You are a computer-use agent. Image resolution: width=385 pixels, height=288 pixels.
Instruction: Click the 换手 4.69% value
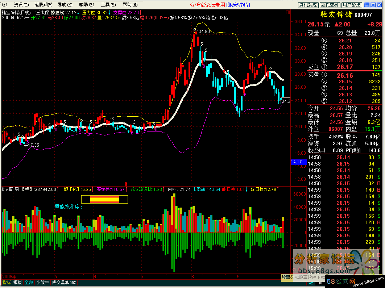(336, 137)
